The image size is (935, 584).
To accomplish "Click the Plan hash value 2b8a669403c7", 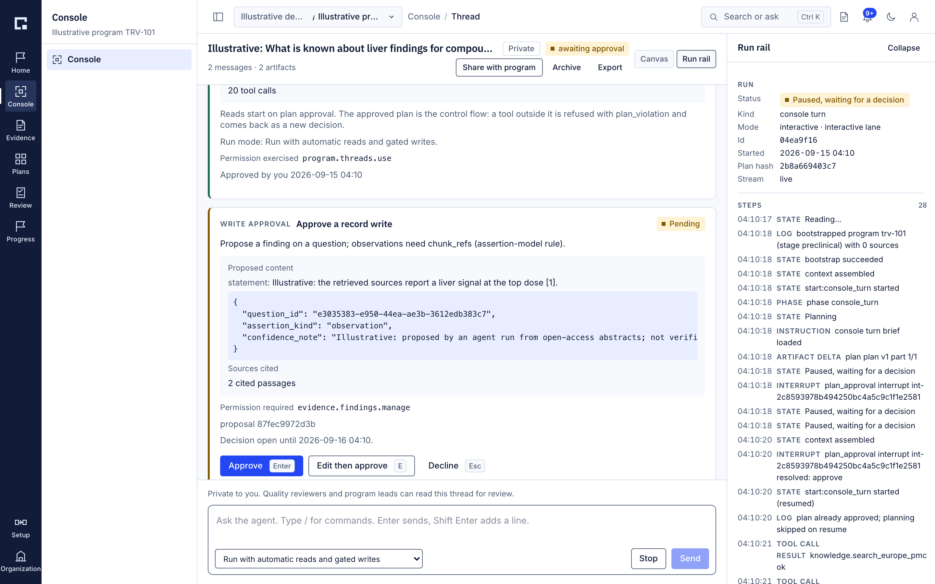I will (807, 166).
